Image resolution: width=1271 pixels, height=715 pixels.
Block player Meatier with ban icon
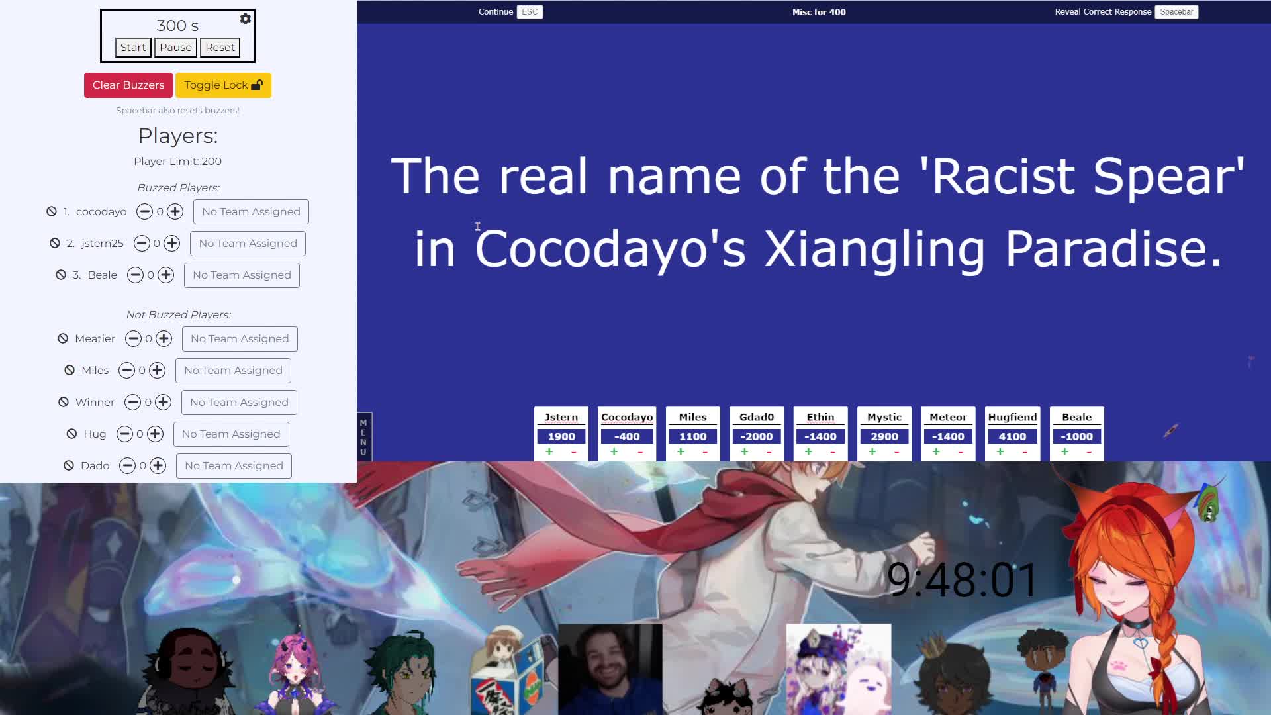[x=63, y=338]
